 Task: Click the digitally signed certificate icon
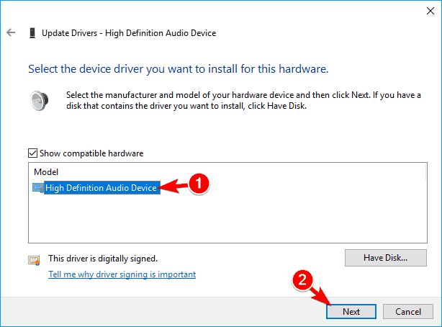(34, 260)
